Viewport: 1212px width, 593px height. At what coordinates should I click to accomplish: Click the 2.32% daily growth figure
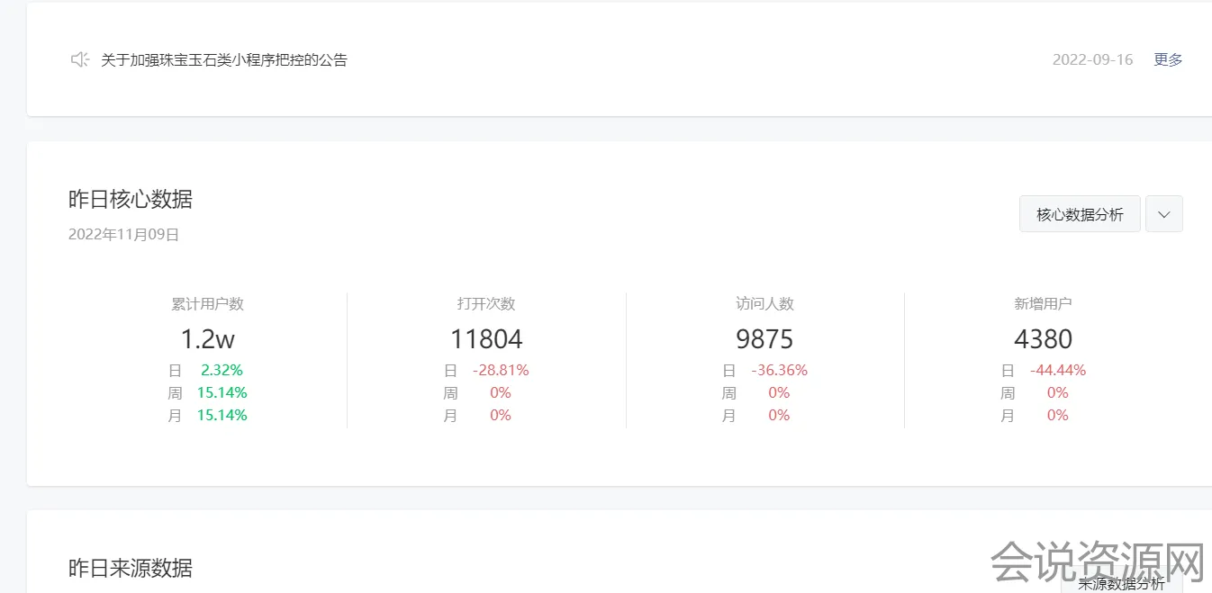(x=222, y=370)
